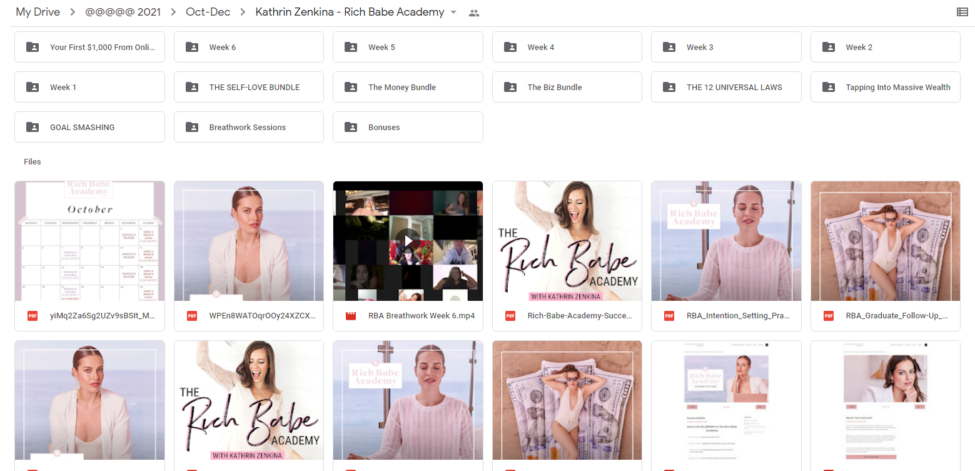
Task: Switch to list layout view icon
Action: (x=962, y=12)
